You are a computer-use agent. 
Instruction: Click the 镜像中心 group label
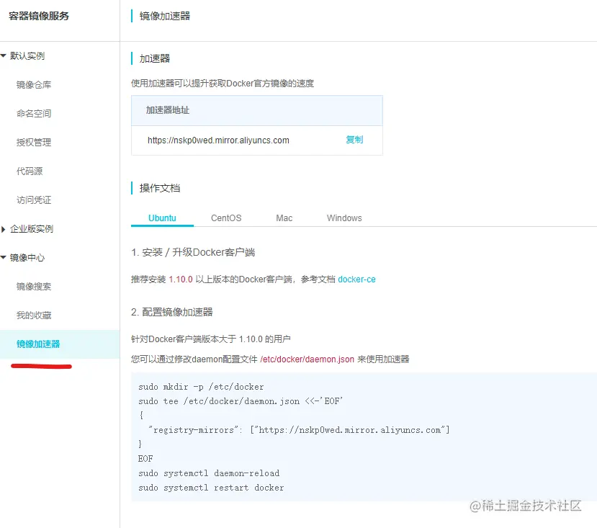point(27,258)
